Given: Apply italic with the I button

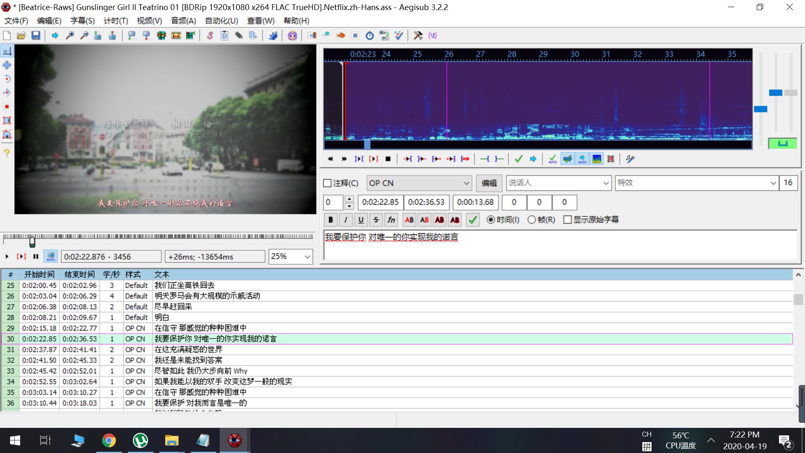Looking at the screenshot, I should [x=345, y=220].
